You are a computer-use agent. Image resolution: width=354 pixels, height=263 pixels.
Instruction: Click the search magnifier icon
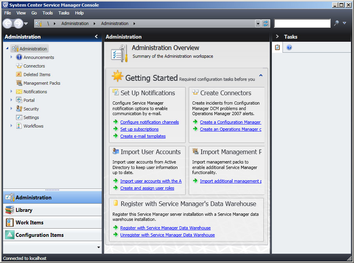tap(336, 23)
